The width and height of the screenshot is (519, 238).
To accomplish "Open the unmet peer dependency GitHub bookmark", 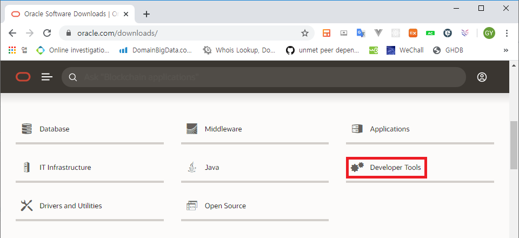I will click(322, 50).
